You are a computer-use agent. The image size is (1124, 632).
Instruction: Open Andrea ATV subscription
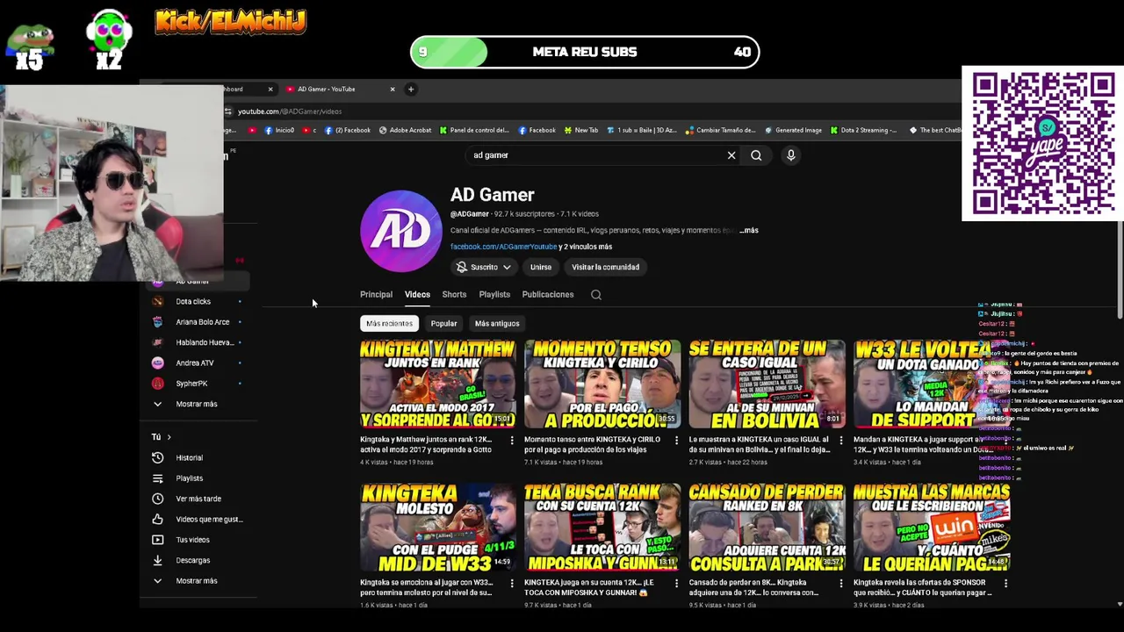click(x=193, y=363)
